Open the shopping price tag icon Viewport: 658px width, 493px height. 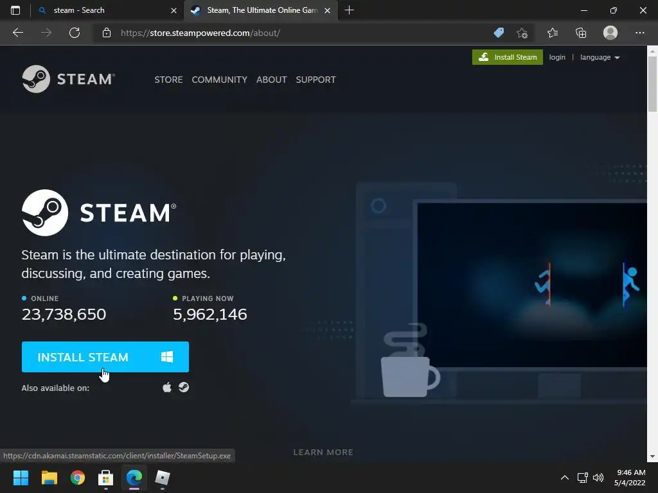(499, 33)
